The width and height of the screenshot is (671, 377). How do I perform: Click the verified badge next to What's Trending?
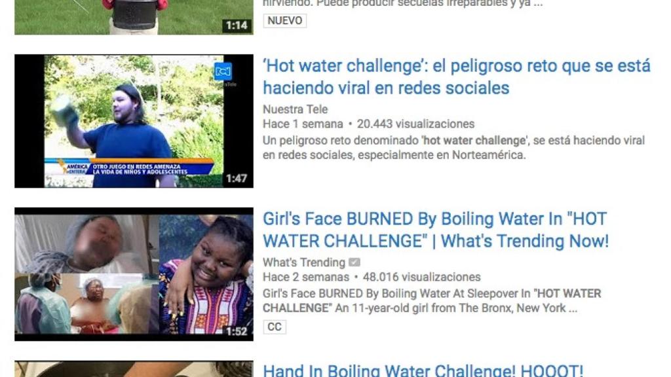pos(355,262)
